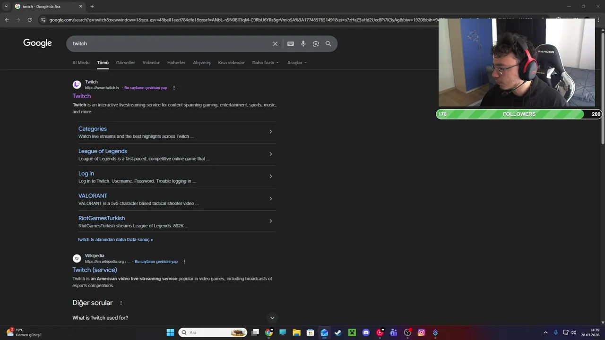Open the VALORANT sitelink title

click(93, 196)
